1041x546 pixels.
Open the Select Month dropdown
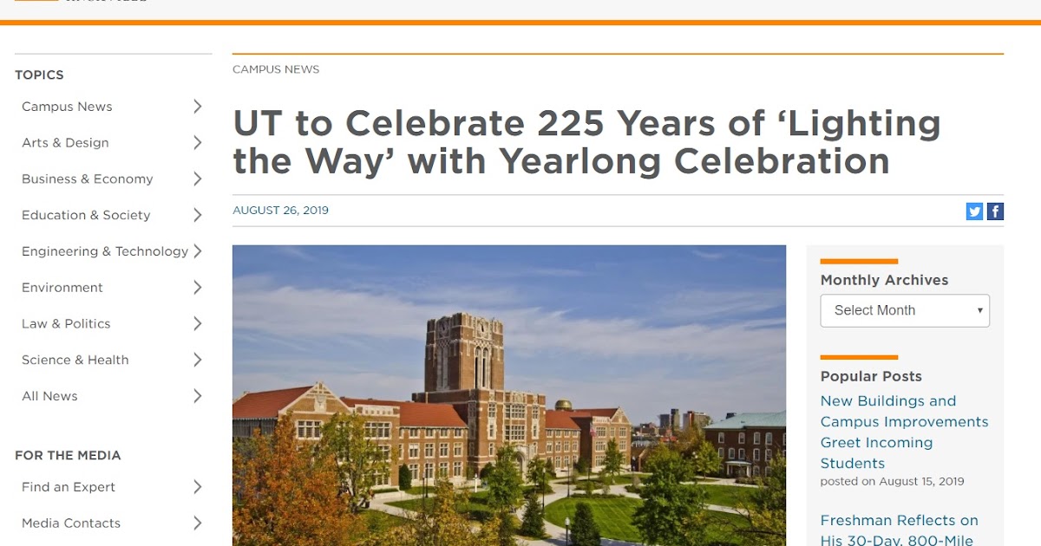click(905, 310)
